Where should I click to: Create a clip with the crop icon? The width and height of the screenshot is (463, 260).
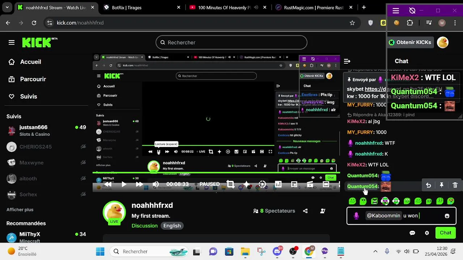[x=230, y=184]
